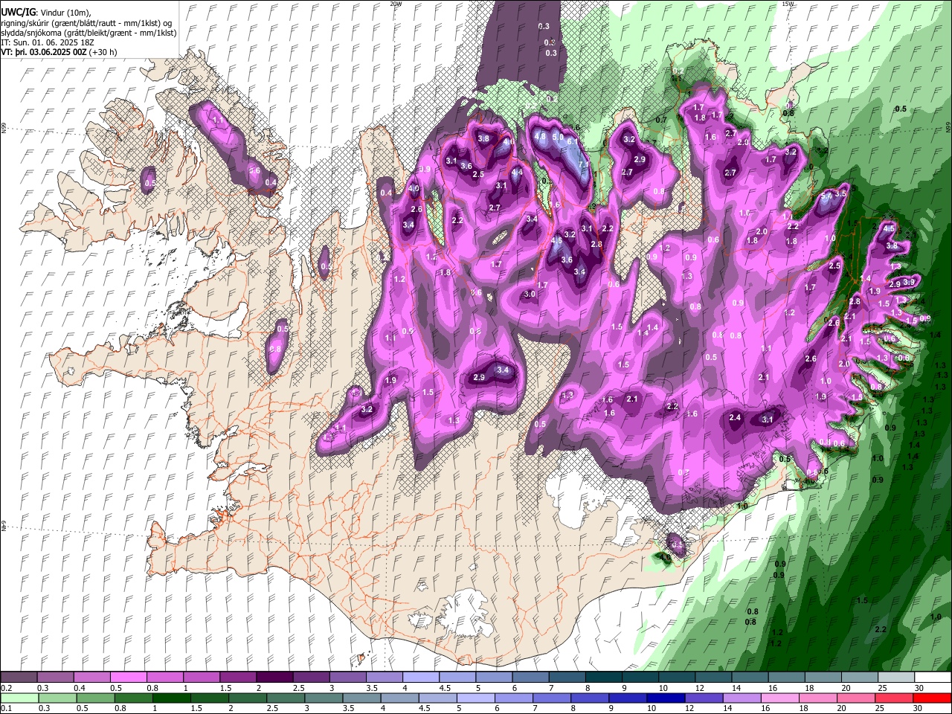Click the snowfall value 6.1 on map
The image size is (952, 714).
tap(572, 141)
